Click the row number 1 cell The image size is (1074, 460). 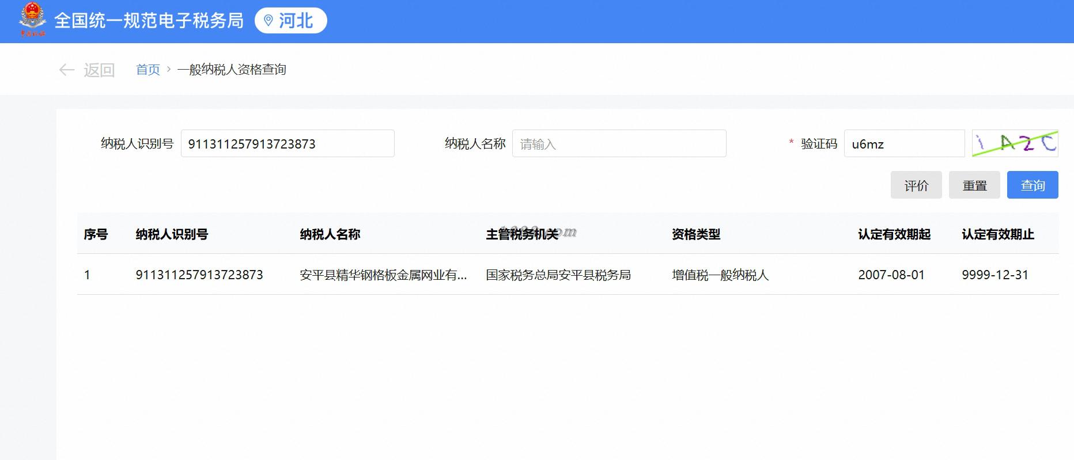click(x=87, y=275)
